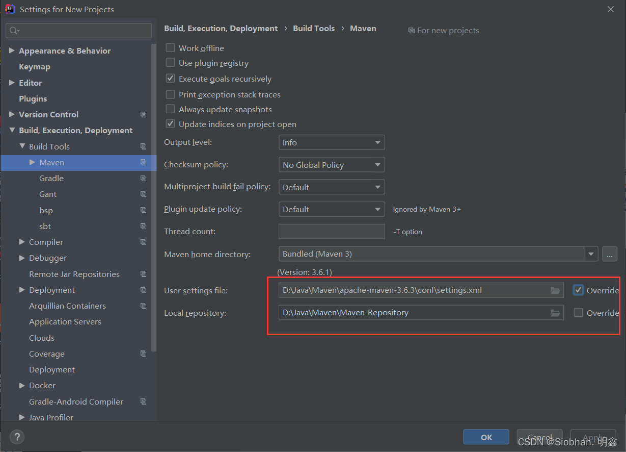This screenshot has height=452, width=626.
Task: Expand the Maven node arrow
Action: (32, 162)
